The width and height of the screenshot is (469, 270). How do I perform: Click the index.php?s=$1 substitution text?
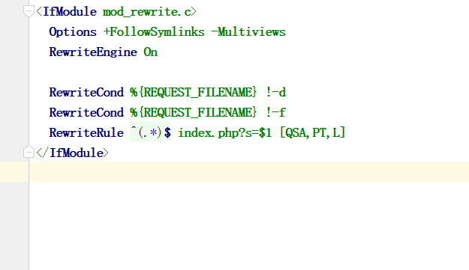tap(225, 132)
